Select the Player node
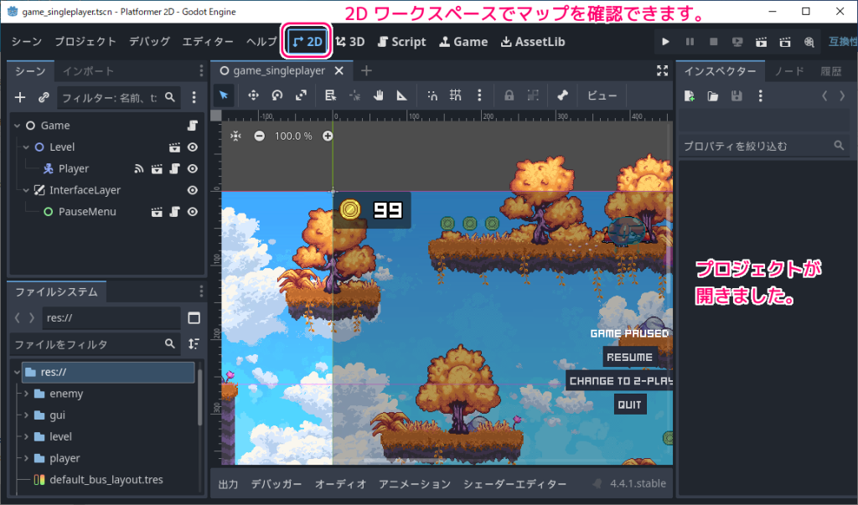Screen dimensions: 858x505 (74, 168)
